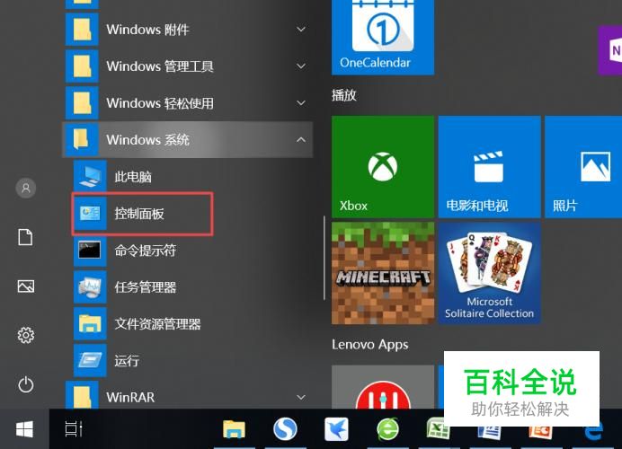The height and width of the screenshot is (449, 622).
Task: Open 此电脑 text entry
Action: coord(133,177)
